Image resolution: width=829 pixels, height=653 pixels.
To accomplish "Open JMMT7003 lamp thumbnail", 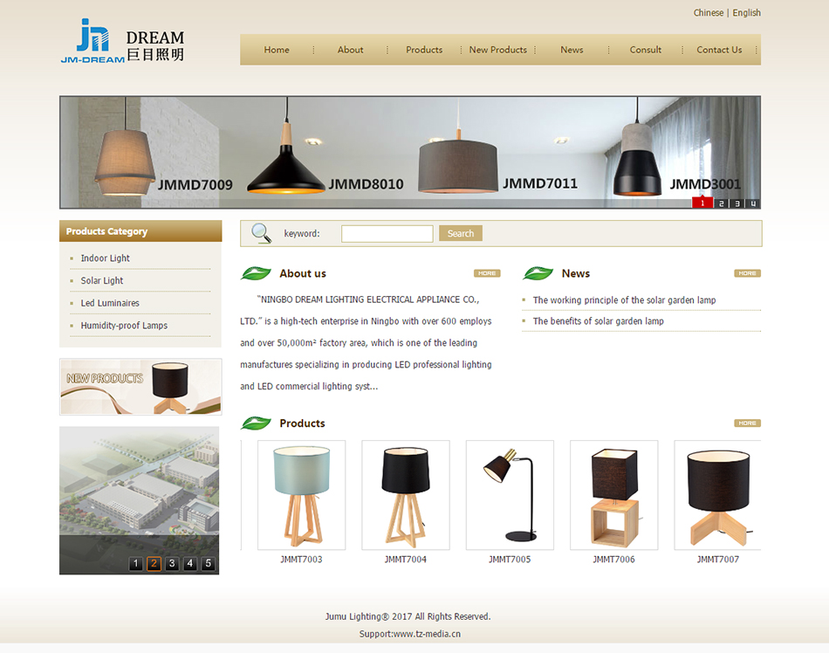I will [x=301, y=495].
